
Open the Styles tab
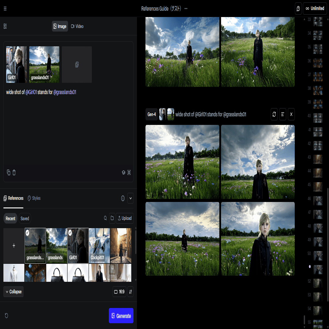click(34, 198)
